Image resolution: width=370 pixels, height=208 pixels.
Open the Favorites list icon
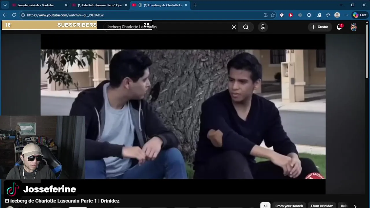(328, 15)
